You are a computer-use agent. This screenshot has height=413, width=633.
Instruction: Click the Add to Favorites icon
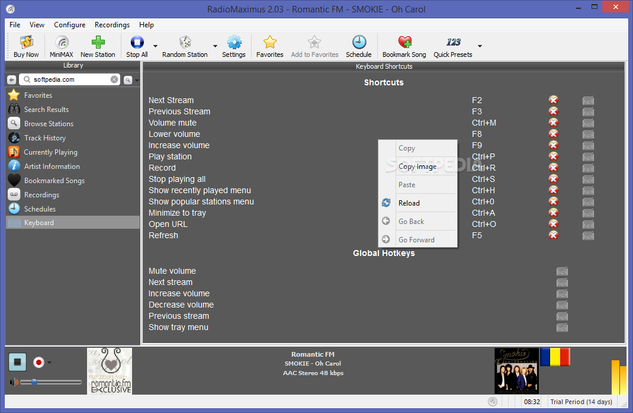[314, 46]
